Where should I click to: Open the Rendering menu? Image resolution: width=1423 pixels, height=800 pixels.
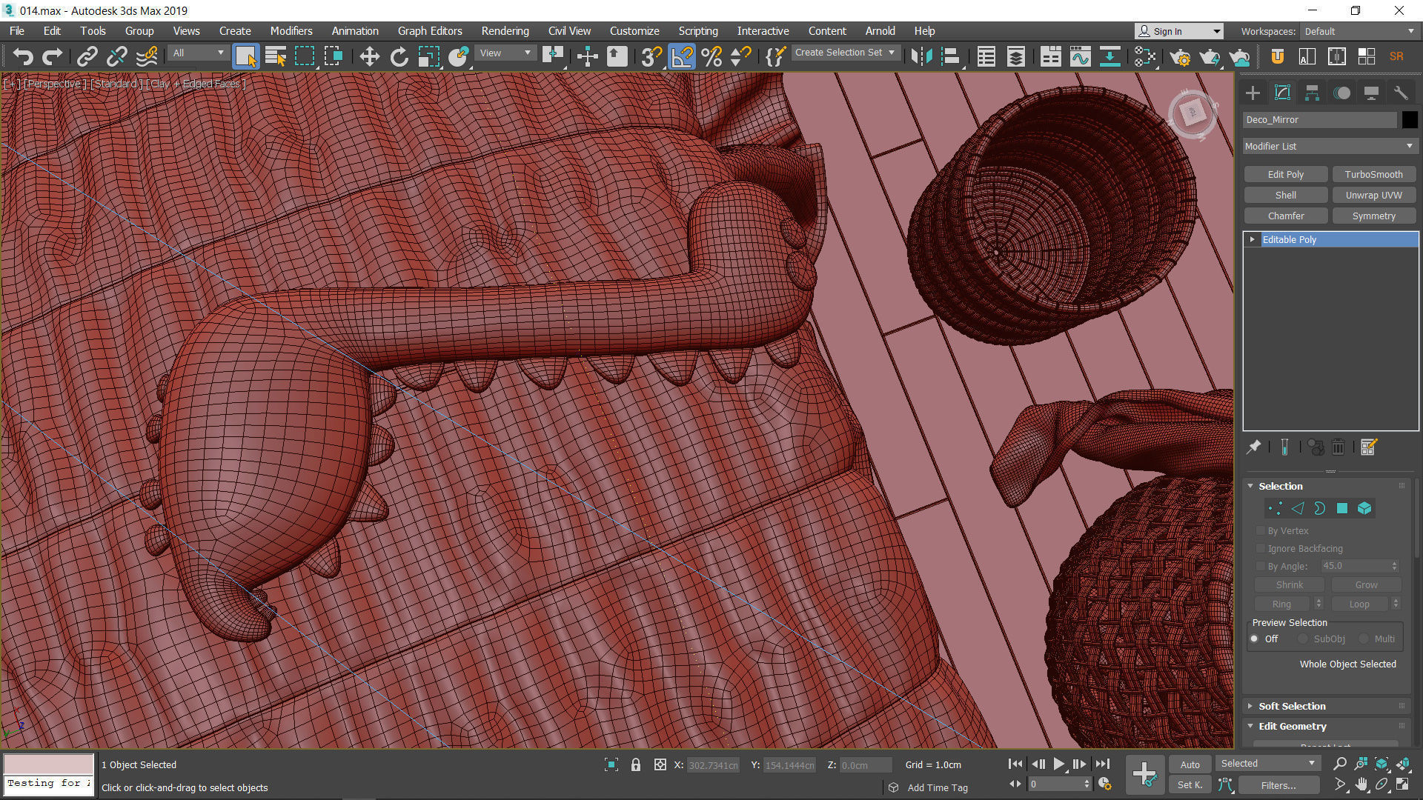pyautogui.click(x=505, y=31)
